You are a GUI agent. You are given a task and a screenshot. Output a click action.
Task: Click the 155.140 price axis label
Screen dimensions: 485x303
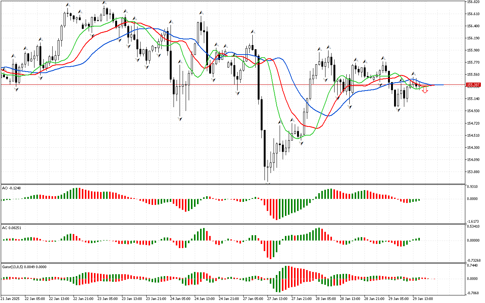click(473, 99)
